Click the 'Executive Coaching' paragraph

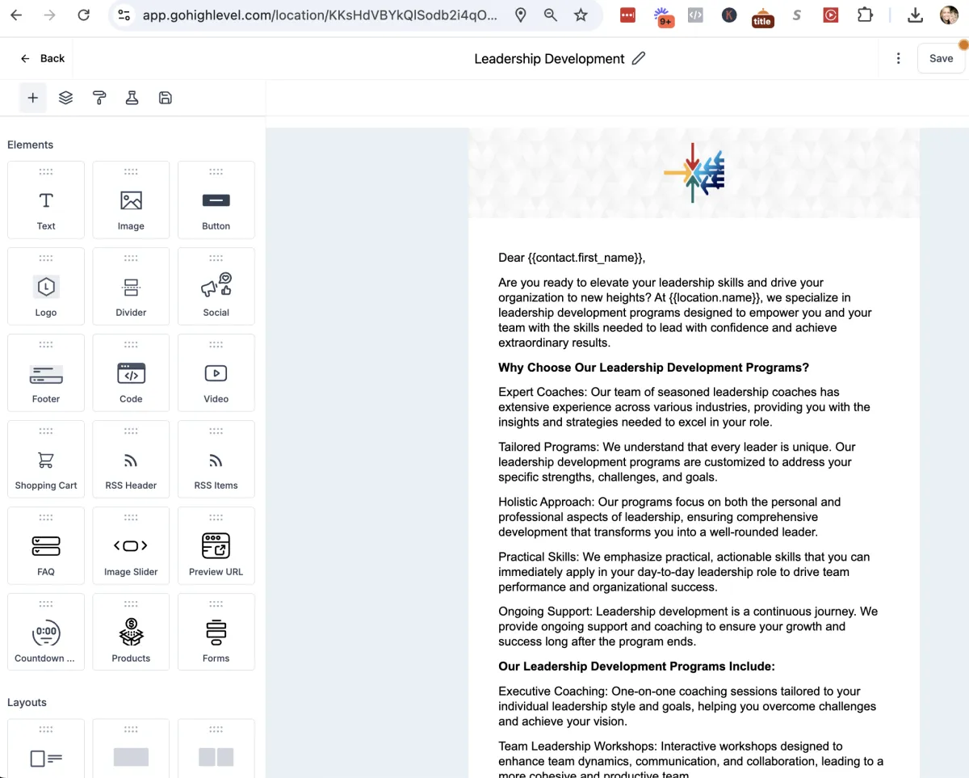(687, 706)
